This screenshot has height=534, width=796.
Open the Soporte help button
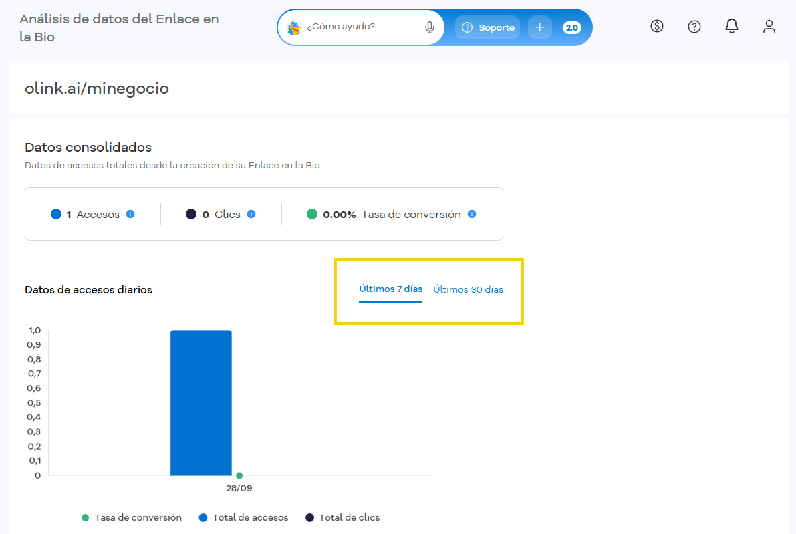[x=487, y=27]
